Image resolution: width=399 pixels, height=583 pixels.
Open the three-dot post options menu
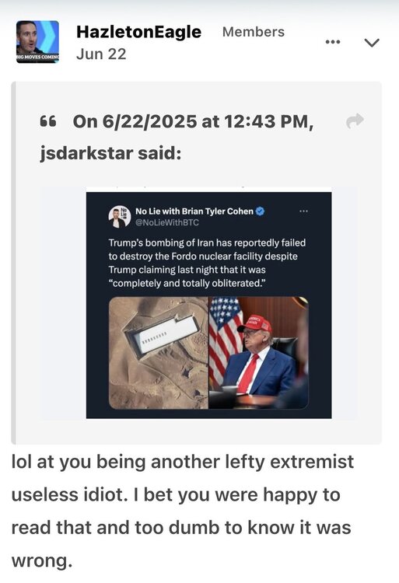333,42
